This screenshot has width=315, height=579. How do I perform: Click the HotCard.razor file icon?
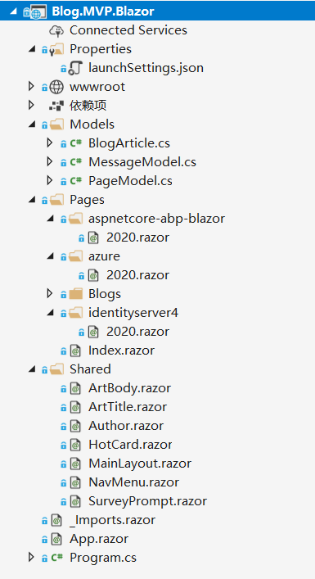pos(75,445)
